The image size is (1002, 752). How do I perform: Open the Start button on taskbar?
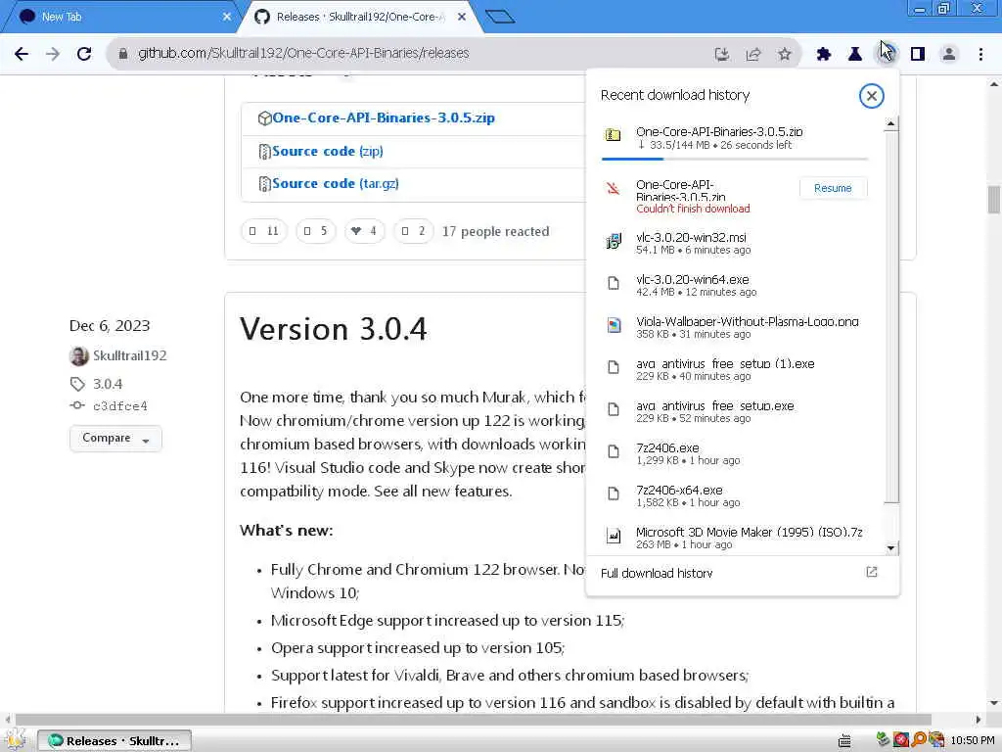(16, 740)
